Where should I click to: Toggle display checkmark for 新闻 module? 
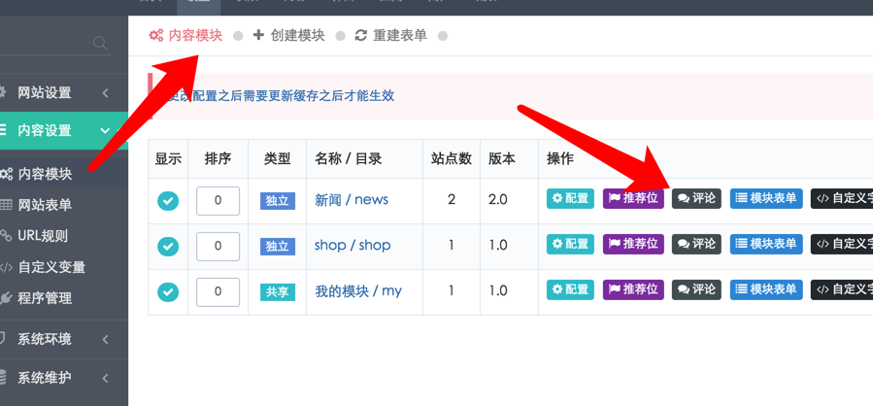(x=168, y=201)
